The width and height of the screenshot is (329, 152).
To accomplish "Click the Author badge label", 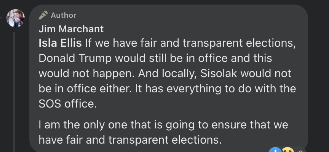I will point(64,15).
